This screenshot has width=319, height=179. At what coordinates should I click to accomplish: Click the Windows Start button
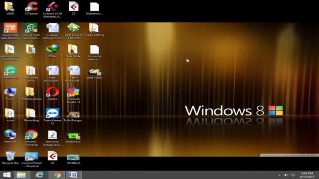7,175
